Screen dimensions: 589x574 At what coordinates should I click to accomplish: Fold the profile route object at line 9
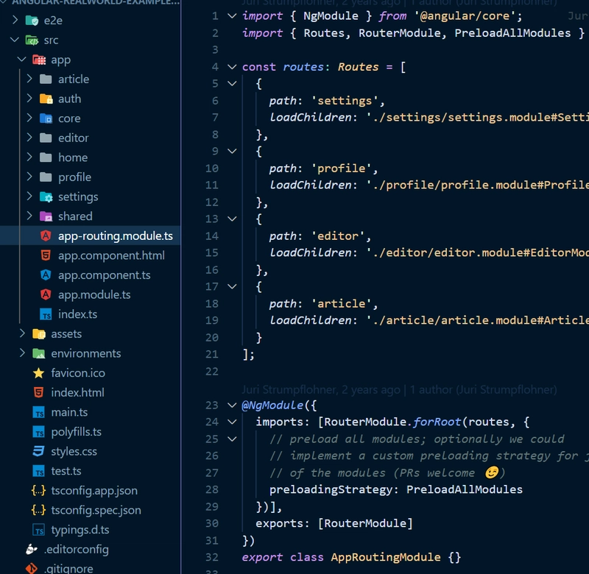232,152
